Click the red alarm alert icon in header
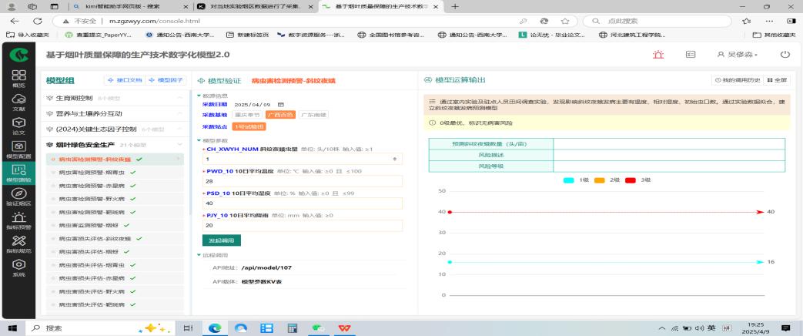The image size is (803, 336). 658,55
